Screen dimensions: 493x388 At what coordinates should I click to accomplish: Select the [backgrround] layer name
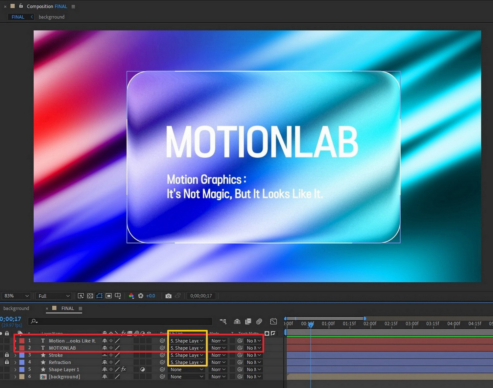point(64,377)
